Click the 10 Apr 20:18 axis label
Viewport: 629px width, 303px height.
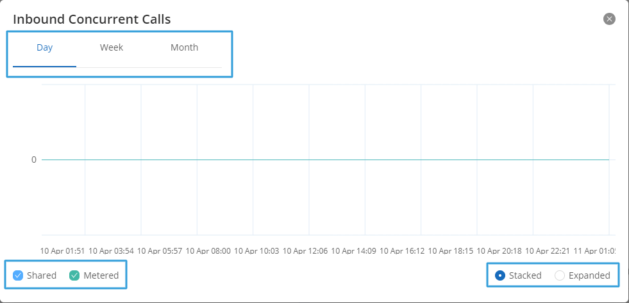499,251
